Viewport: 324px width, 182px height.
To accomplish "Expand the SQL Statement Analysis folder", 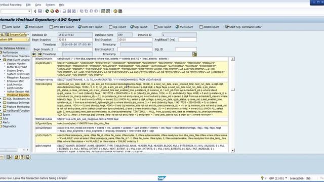I will [x=1, y=99].
